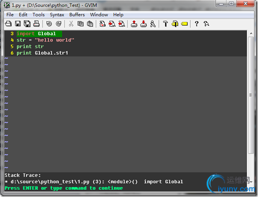Click the GVIM title bar application icon
The height and width of the screenshot is (197, 258).
click(x=7, y=5)
